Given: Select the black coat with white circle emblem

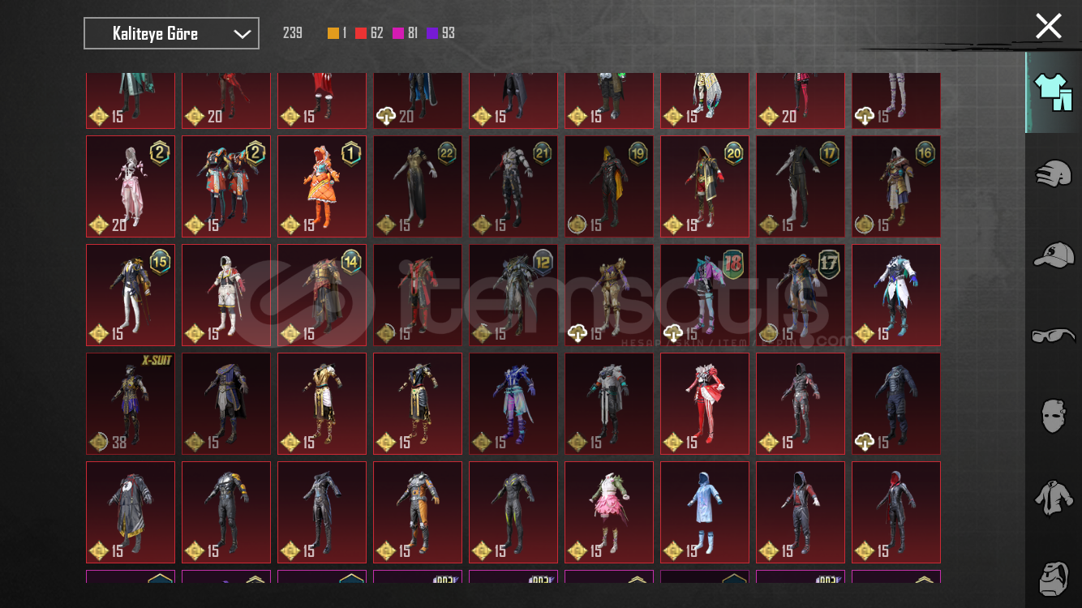Looking at the screenshot, I should (x=131, y=512).
